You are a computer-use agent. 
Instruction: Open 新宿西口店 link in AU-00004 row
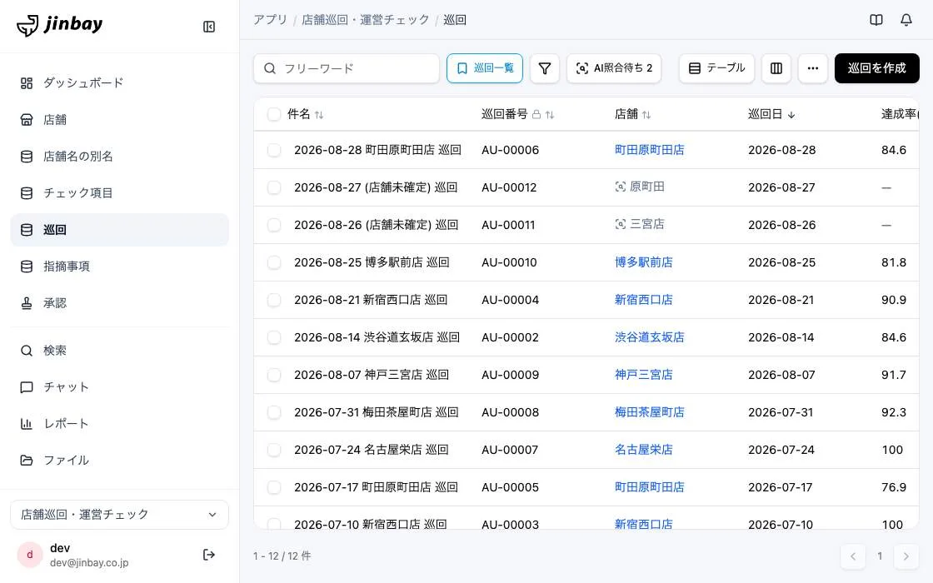coord(643,300)
